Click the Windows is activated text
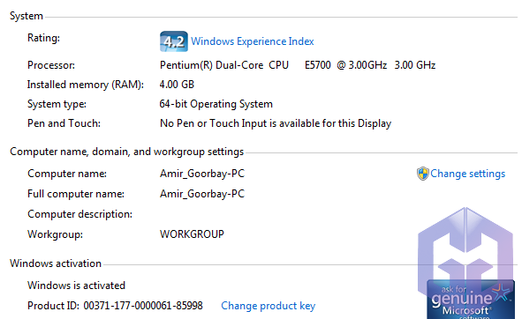Screen dimensions: 522x319 click(x=76, y=286)
